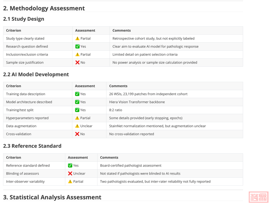Image resolution: width=270 pixels, height=204 pixels.
Task: Click warning icon in Data augmentation row
Action: pyautogui.click(x=77, y=126)
